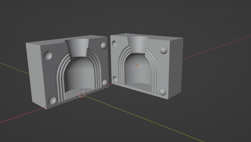This screenshot has height=142, width=251.
Task: Click lower-left round dimple on right mold
Action: (115, 79)
